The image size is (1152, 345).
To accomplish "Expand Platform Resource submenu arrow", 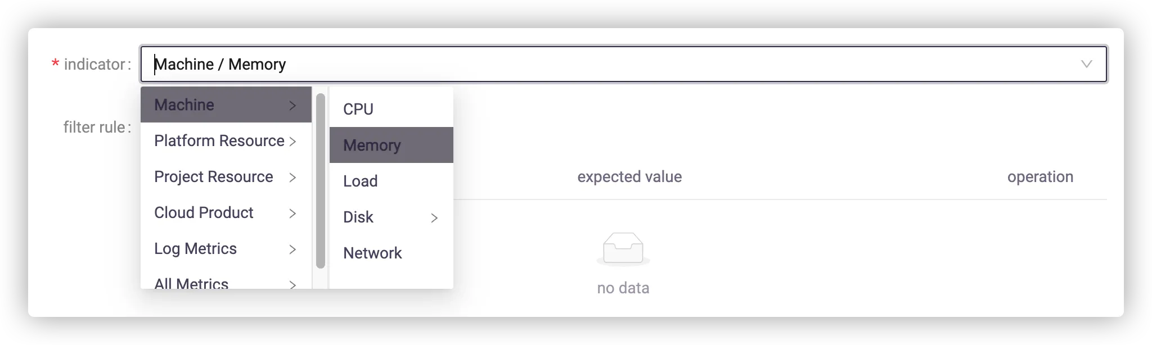I will point(292,141).
